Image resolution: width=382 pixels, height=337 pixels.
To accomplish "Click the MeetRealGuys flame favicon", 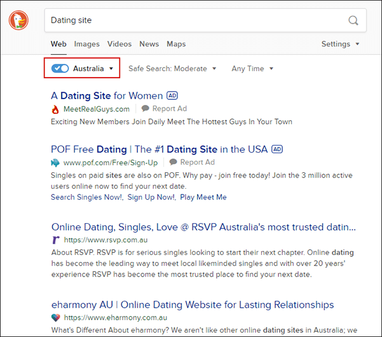I will 55,109.
